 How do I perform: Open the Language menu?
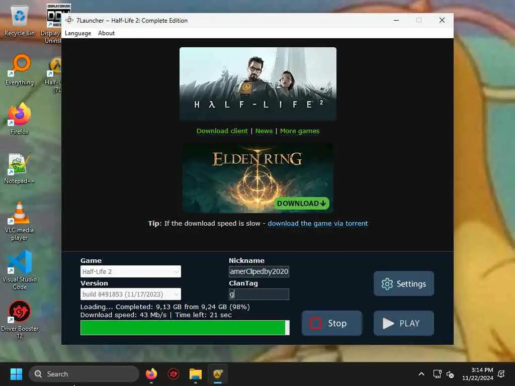coord(78,33)
